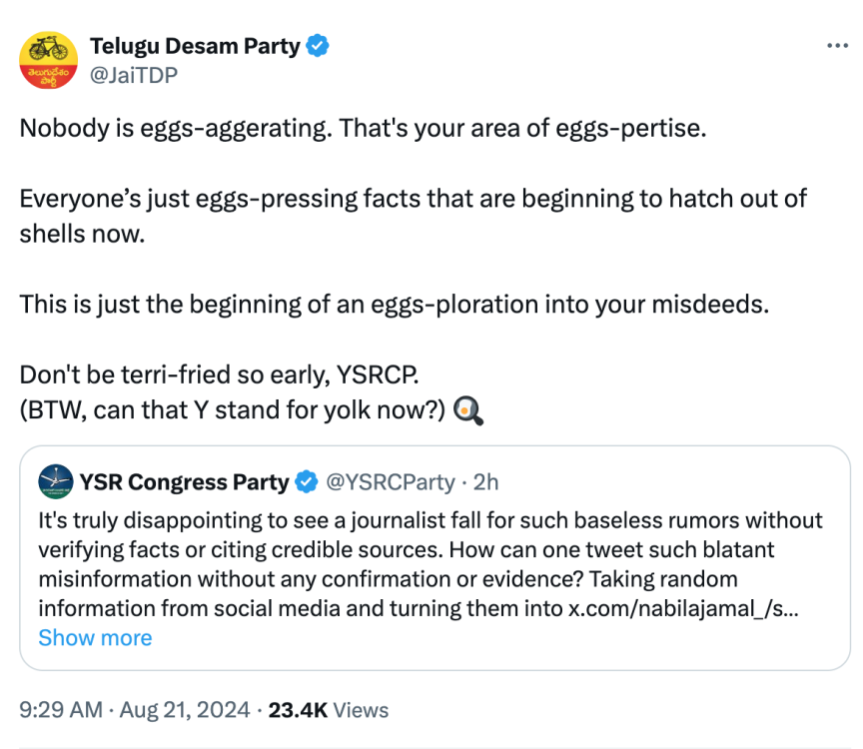Open the Telugu Desam Party profile avatar
The width and height of the screenshot is (863, 749).
tap(48, 60)
